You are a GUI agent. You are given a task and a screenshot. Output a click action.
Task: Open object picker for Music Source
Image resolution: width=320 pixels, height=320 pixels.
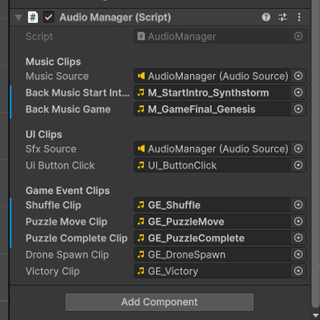(x=298, y=76)
